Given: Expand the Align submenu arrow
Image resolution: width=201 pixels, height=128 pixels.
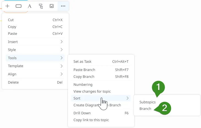Looking at the screenshot, I should pyautogui.click(x=61, y=74).
